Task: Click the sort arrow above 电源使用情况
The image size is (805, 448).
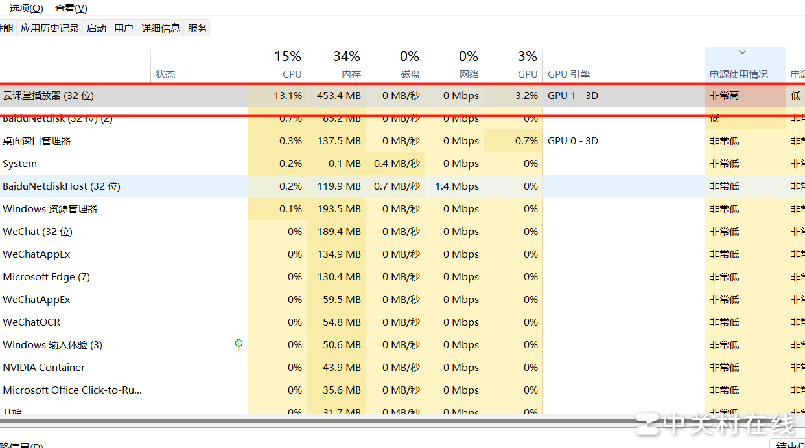Action: click(x=743, y=53)
